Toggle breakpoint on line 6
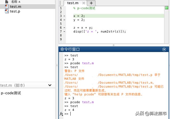 pyautogui.click(x=65, y=28)
